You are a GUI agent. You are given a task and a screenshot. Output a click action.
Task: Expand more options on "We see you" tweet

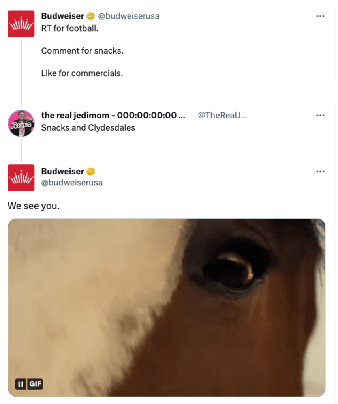point(320,172)
